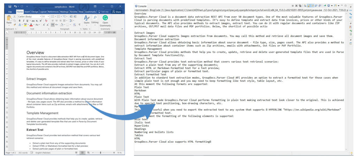The width and height of the screenshot is (357, 159).
Task: Click the zoom slider in Word status bar
Action: point(101,153)
